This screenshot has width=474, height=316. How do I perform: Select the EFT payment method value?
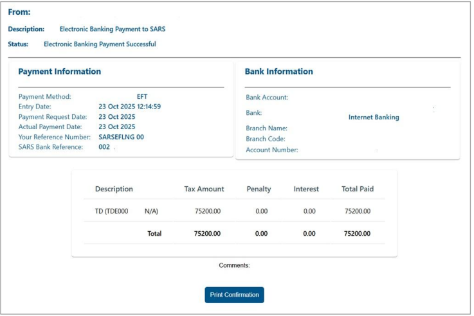point(142,97)
